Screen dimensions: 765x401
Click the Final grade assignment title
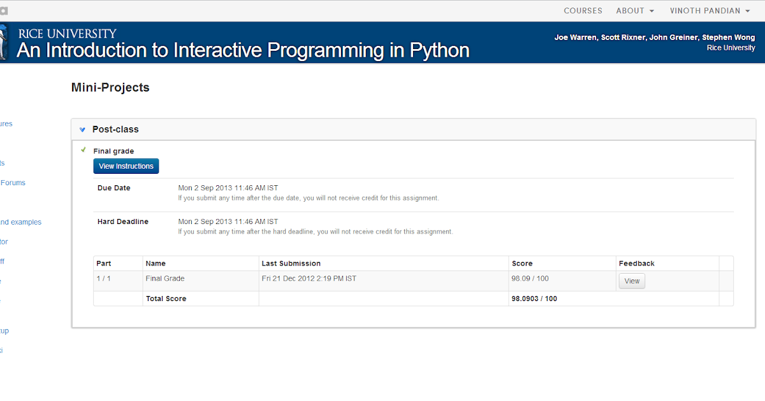[x=113, y=151]
